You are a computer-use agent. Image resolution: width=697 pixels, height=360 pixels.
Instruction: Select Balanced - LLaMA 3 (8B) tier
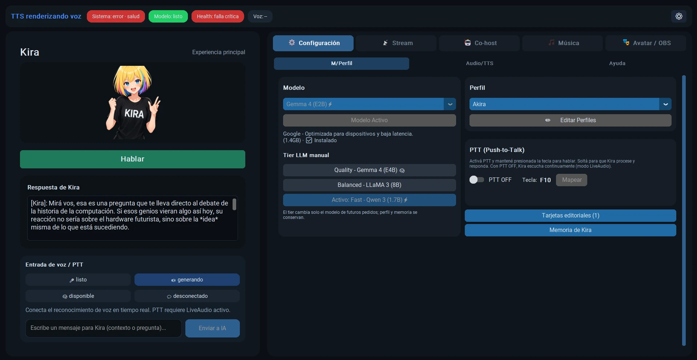369,185
